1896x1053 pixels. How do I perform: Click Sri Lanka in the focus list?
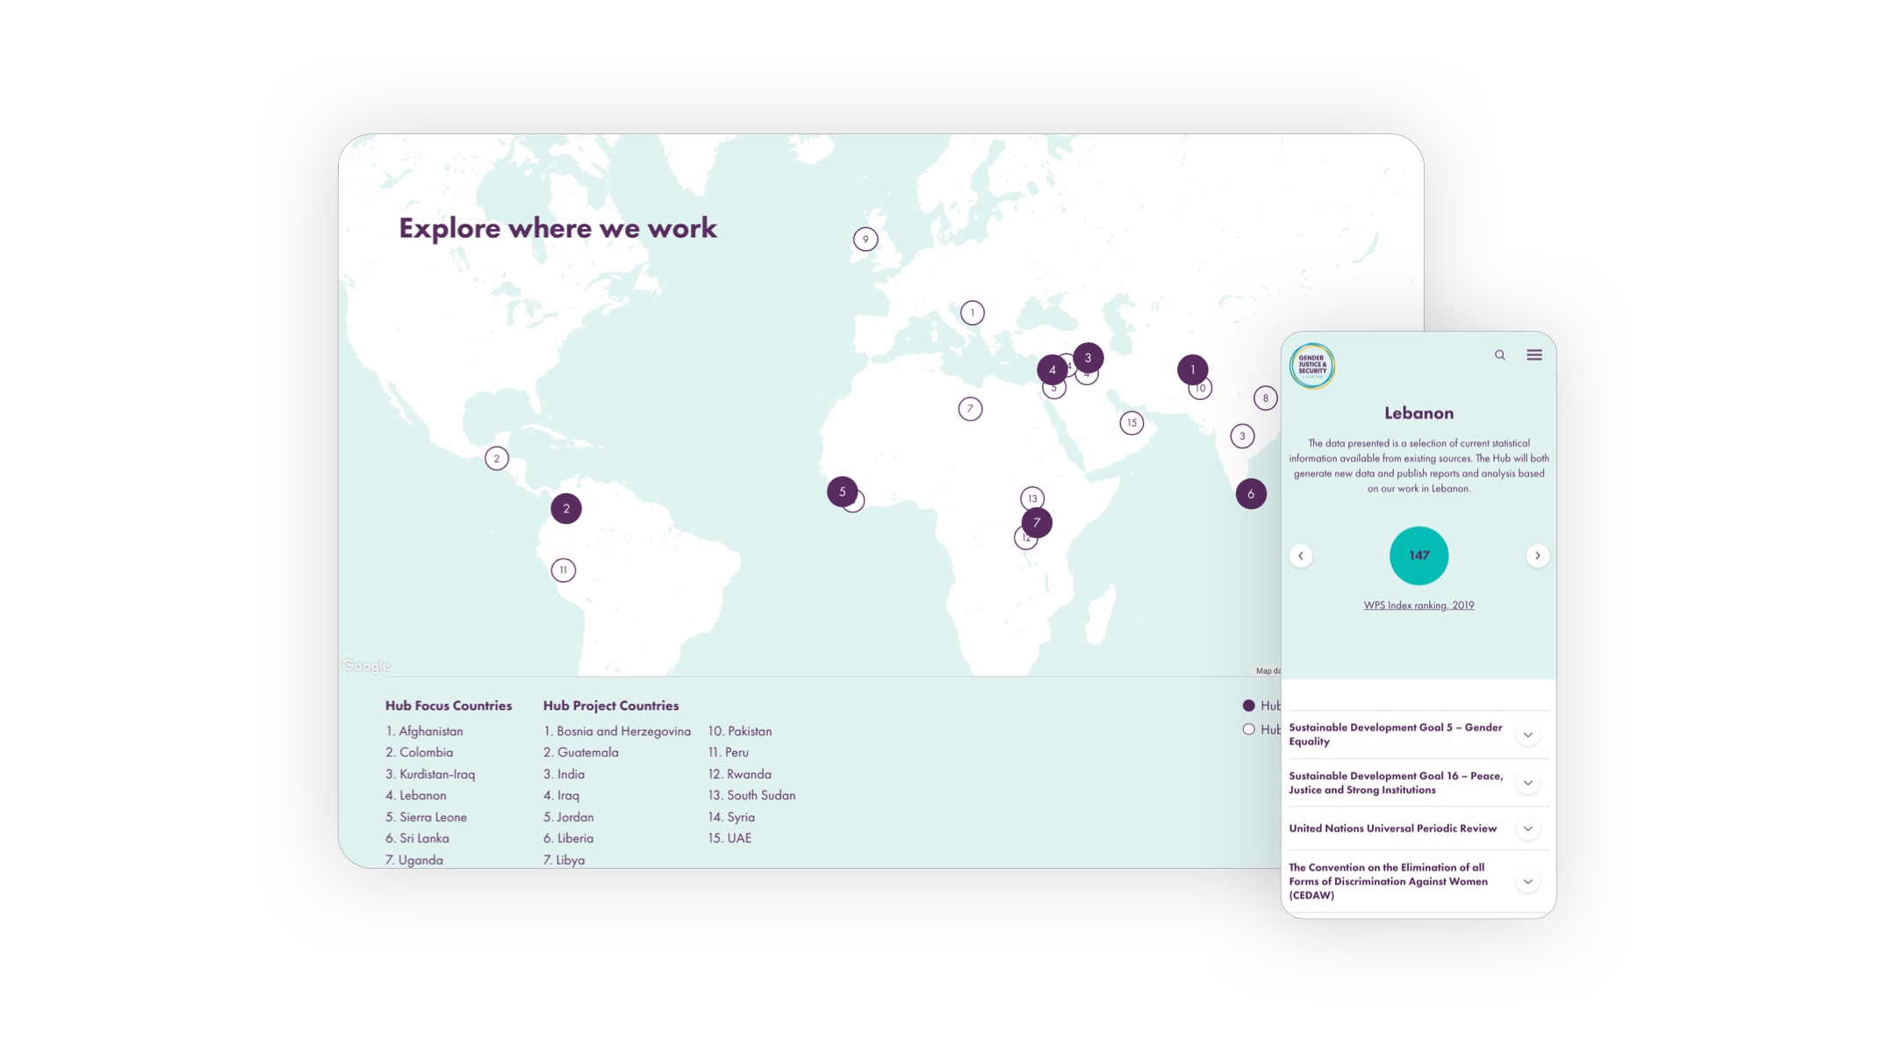coord(417,839)
